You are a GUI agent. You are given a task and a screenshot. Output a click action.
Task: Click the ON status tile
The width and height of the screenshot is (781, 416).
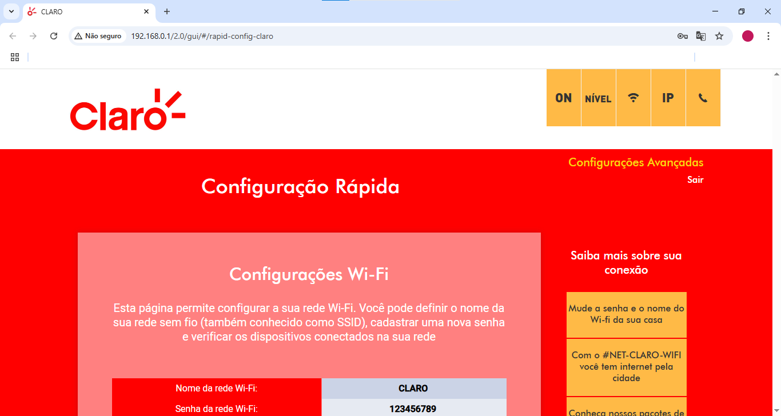click(x=564, y=98)
